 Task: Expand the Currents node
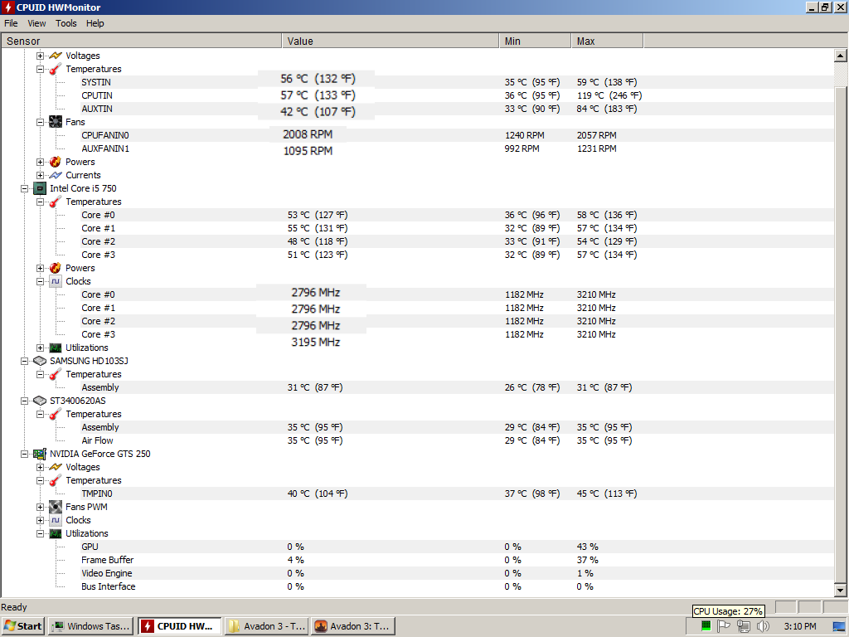pos(40,176)
